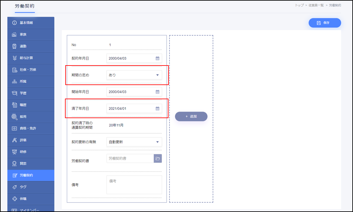Click the 保存 save button
This screenshot has width=353, height=212.
point(325,23)
